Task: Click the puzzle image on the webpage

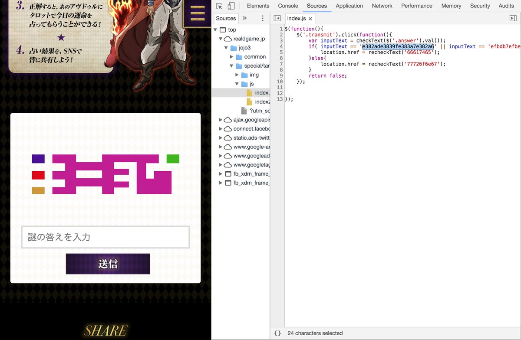Action: click(x=106, y=174)
